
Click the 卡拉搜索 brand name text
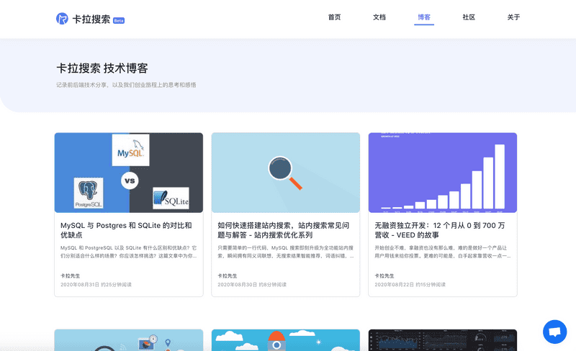click(x=91, y=19)
